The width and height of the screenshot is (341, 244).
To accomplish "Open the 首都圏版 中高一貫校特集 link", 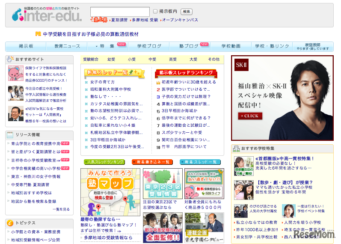I will [x=285, y=159].
